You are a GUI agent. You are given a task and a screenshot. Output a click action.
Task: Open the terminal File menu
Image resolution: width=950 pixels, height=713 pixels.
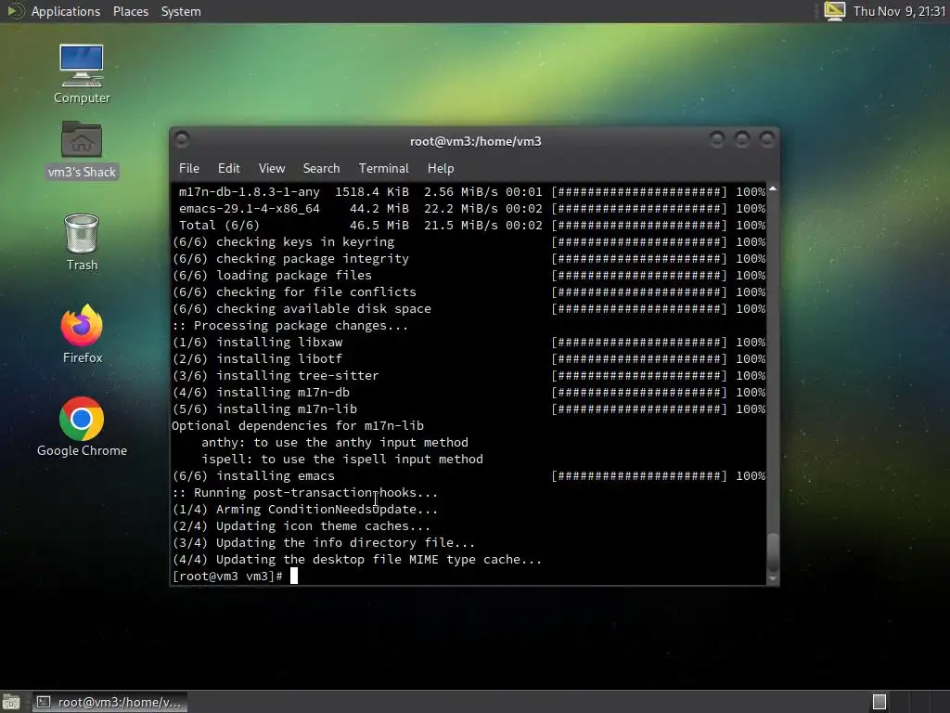[189, 168]
